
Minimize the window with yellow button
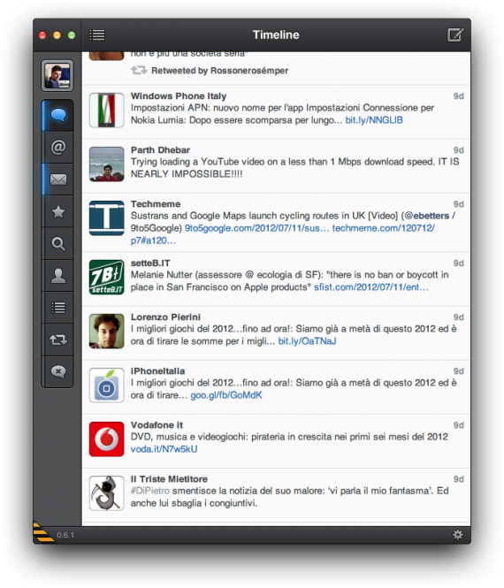click(57, 35)
